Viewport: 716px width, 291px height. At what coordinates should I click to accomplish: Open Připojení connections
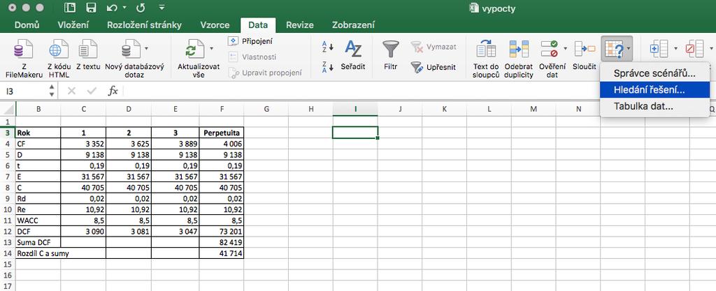[250, 41]
